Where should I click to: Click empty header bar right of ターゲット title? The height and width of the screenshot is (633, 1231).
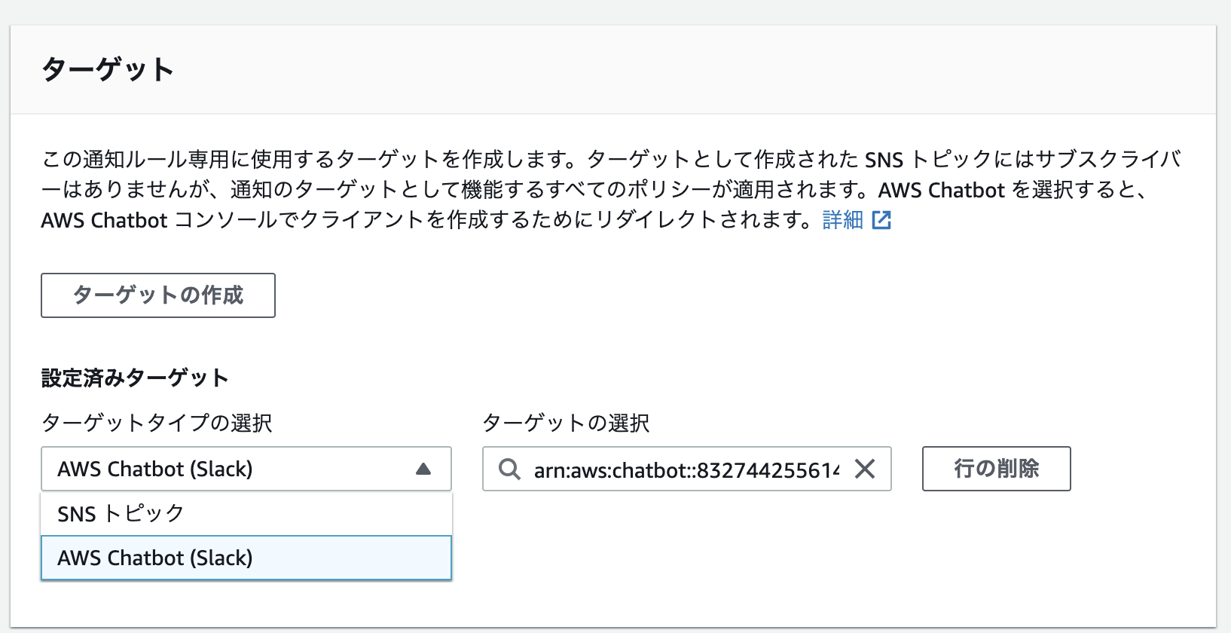coord(678,70)
